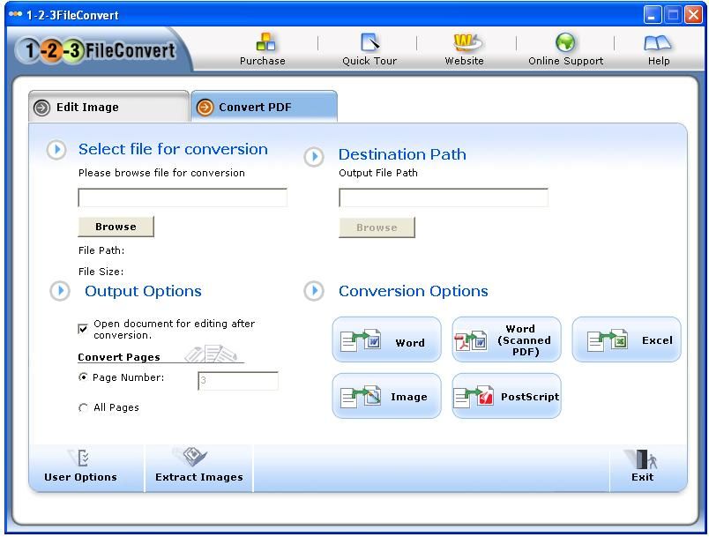709x537 pixels.
Task: Click the Page Number text box
Action: click(238, 381)
